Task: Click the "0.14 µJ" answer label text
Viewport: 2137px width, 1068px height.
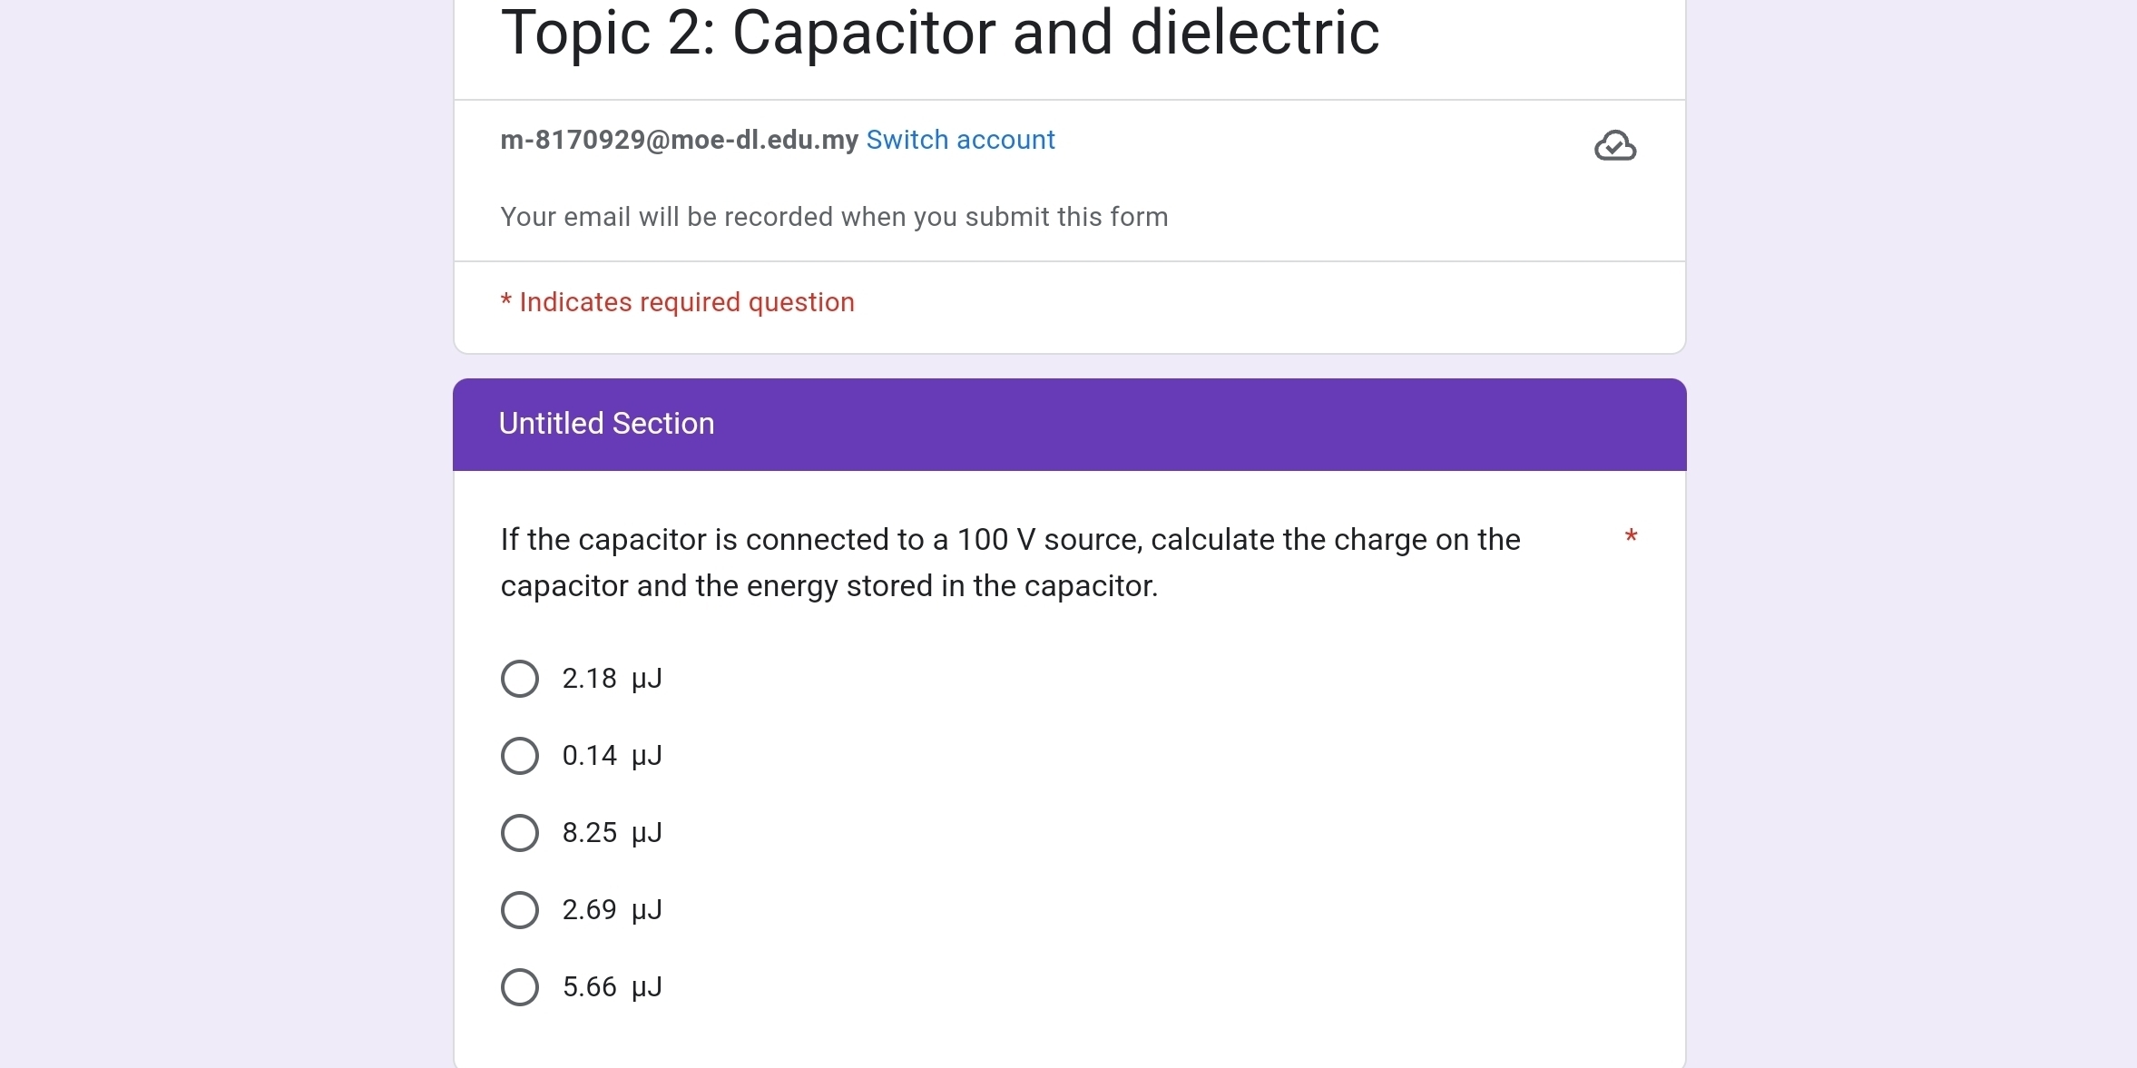Action: 612,756
